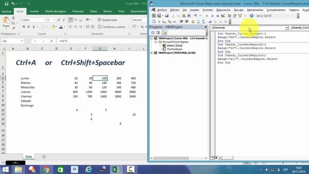Toggle align right in Alineación group
This screenshot has width=309, height=174.
tap(81, 27)
